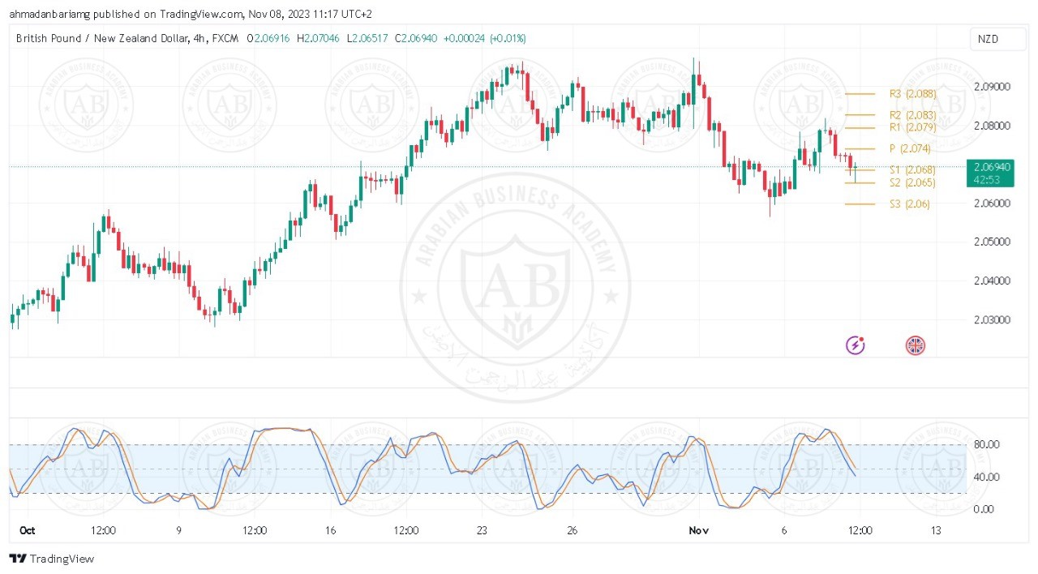This screenshot has height=574, width=1038.
Task: Click the P (2.074) pivot point label
Action: 910,148
